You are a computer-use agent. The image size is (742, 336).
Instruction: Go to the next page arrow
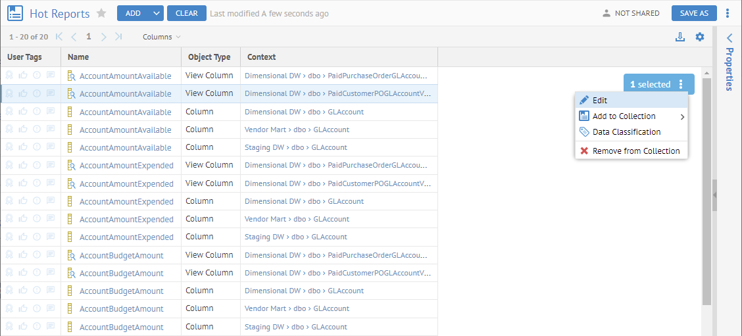103,37
